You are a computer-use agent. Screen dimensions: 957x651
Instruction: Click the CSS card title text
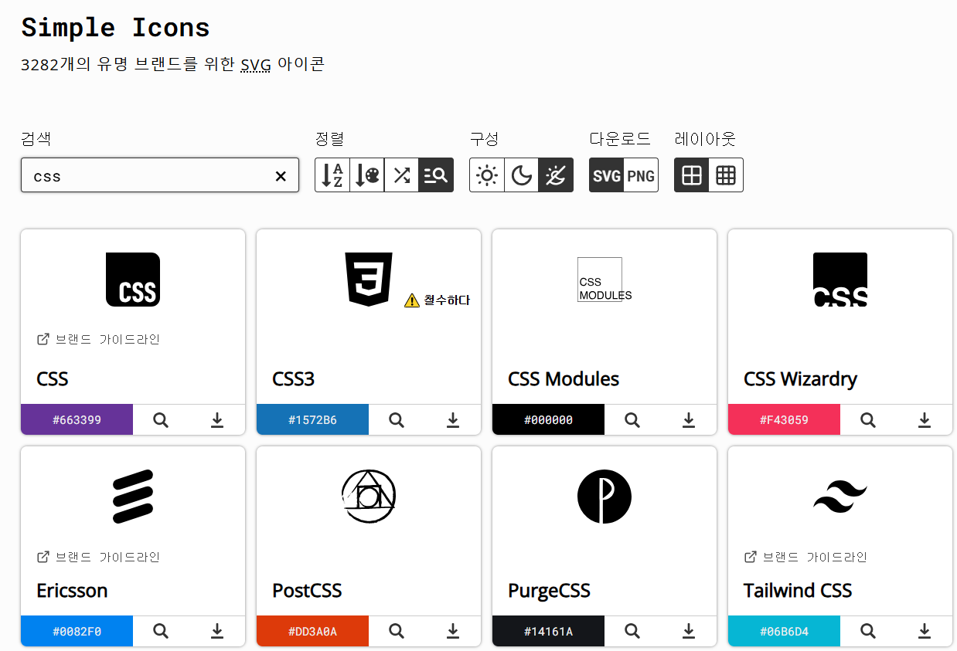tap(53, 379)
